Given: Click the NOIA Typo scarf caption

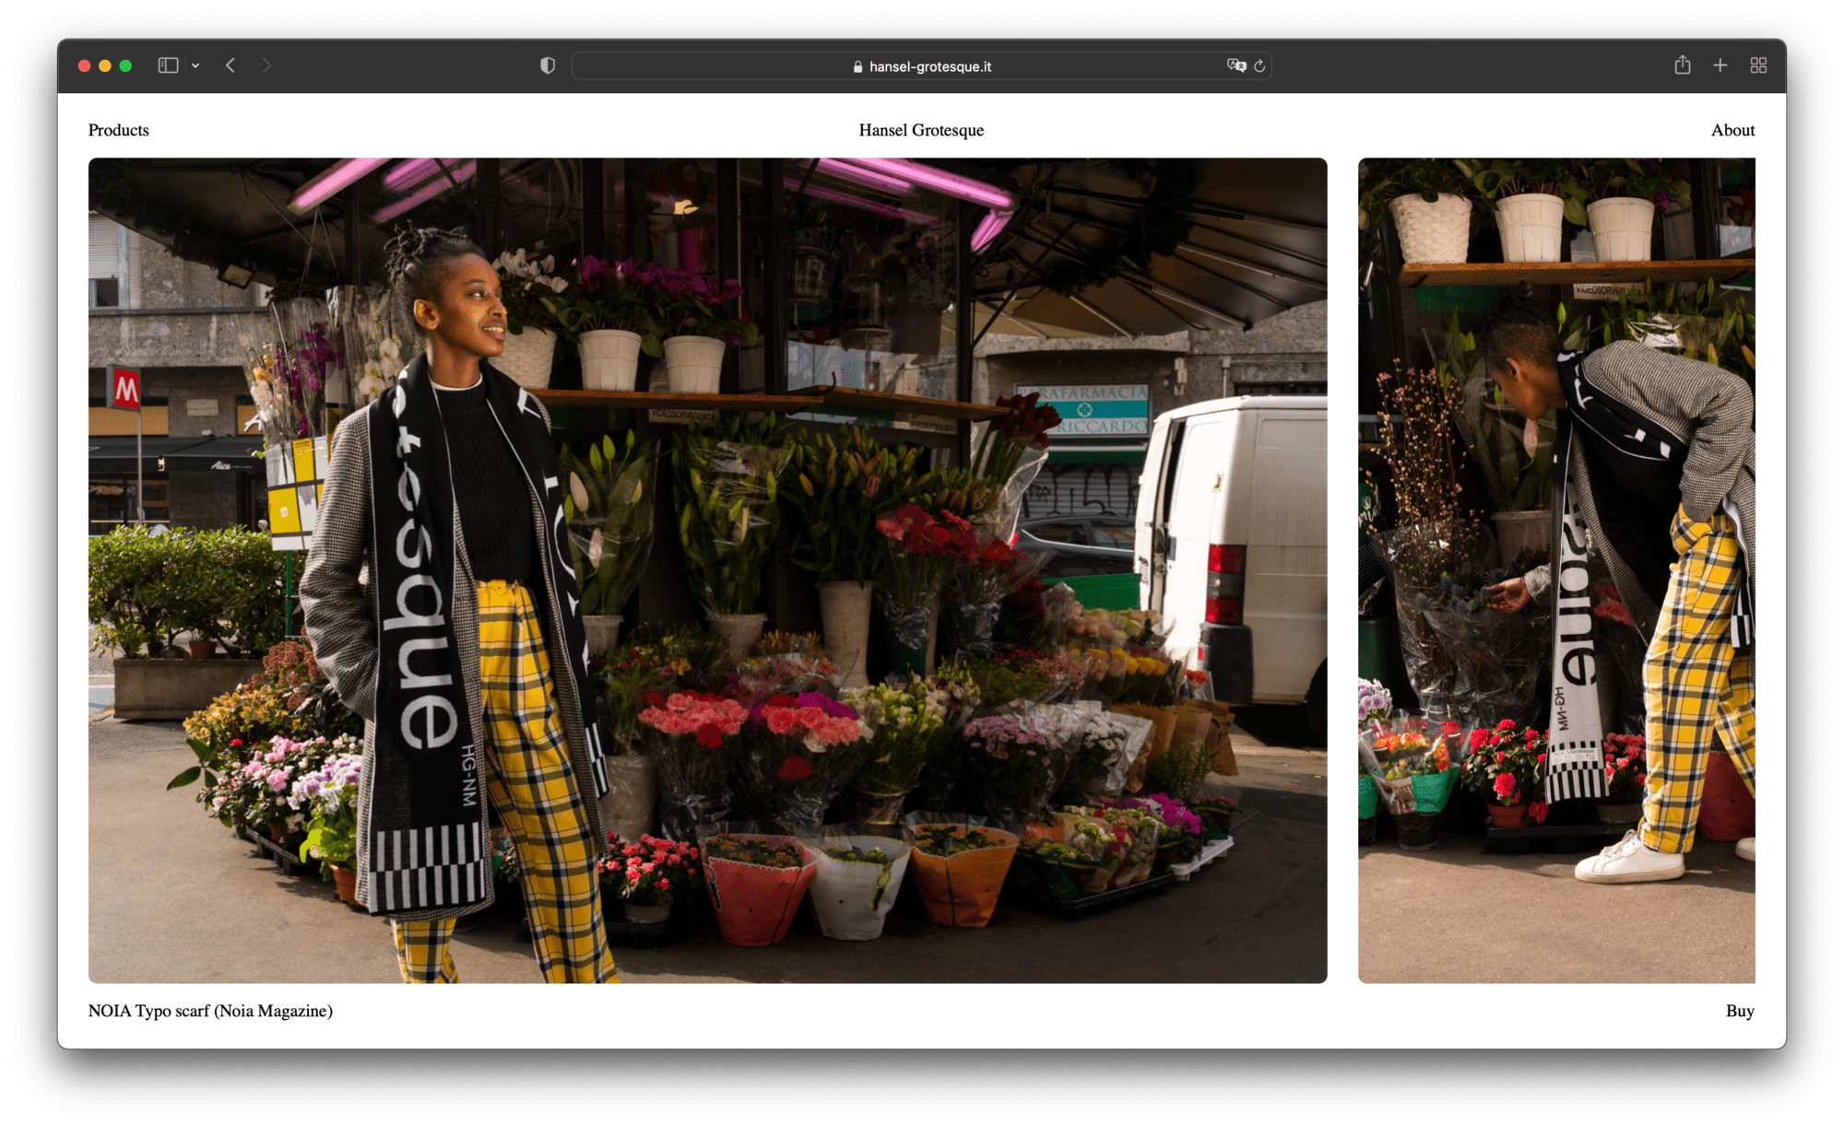Looking at the screenshot, I should point(210,1011).
